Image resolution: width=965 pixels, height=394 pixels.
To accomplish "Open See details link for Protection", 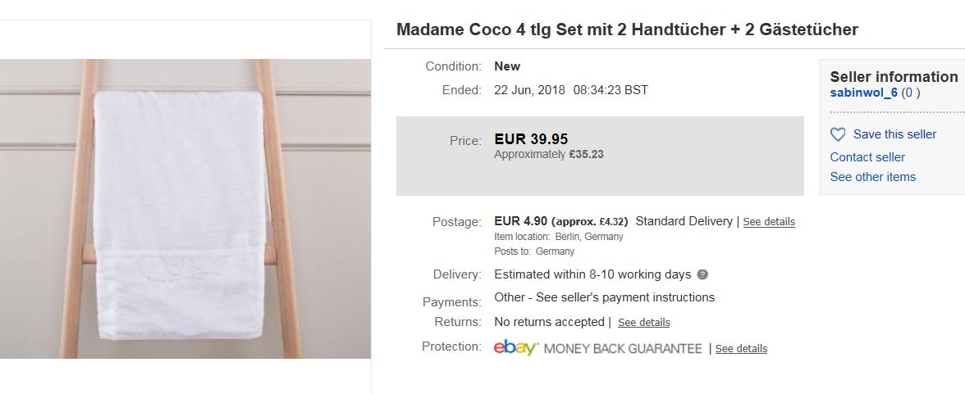I will click(x=741, y=349).
